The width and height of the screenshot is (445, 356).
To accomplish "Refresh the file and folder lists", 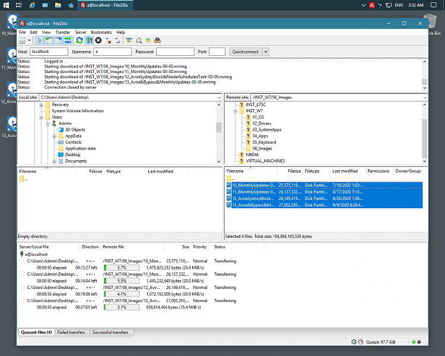I will coord(80,40).
